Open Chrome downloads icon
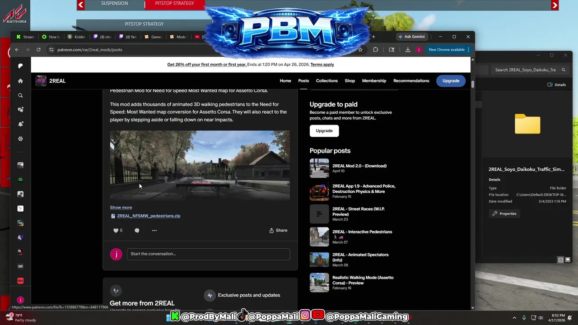This screenshot has height=325, width=578. click(408, 50)
